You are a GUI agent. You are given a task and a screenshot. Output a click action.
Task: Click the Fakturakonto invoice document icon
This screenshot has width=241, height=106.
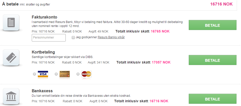11,22
